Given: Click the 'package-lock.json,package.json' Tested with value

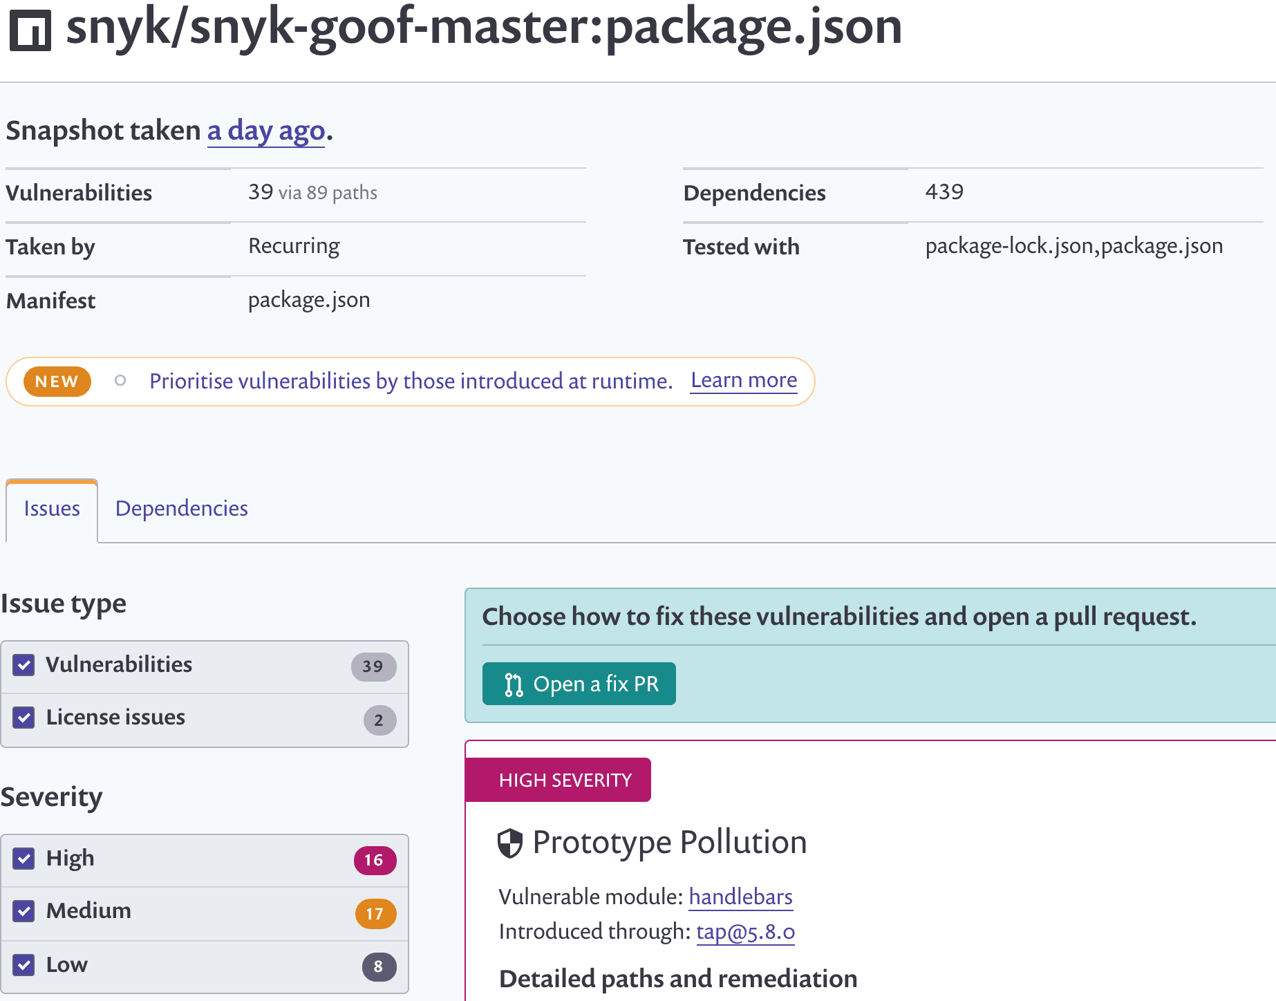Looking at the screenshot, I should tap(1074, 246).
